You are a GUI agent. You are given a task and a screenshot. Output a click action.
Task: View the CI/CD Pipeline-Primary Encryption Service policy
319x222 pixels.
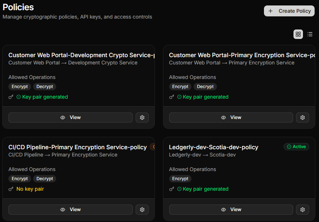70,209
